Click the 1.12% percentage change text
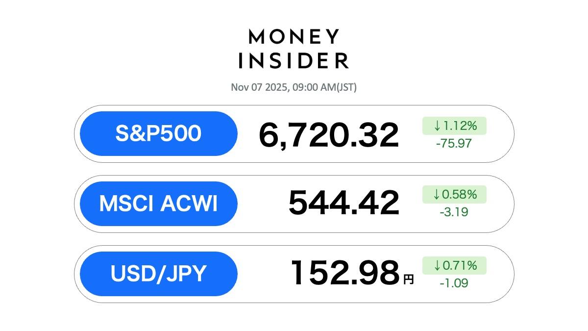This screenshot has height=331, width=588. pos(460,126)
